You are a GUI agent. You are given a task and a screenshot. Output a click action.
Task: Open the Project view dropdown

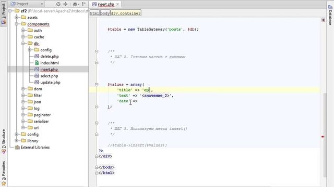click(42, 4)
